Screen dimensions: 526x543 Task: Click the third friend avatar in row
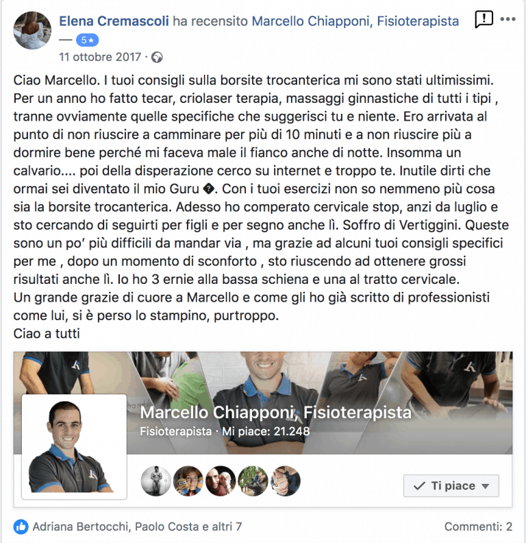[221, 481]
